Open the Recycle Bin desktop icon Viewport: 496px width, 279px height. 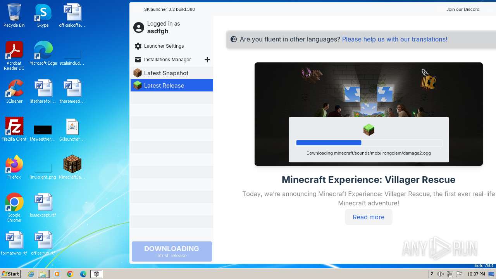14,15
